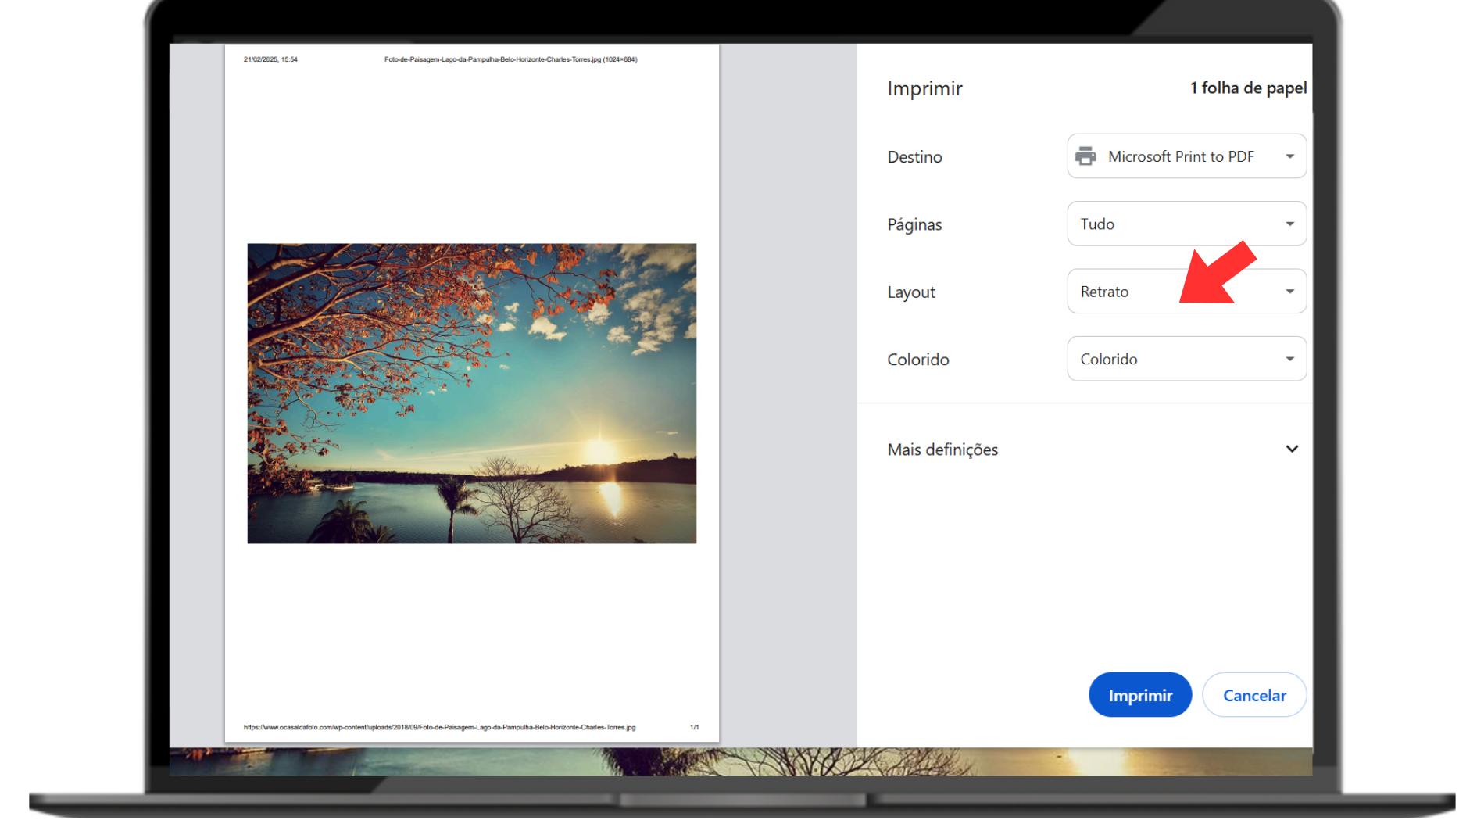Expand Mais definições using the chevron
Screen dimensions: 1477x831
[1291, 450]
